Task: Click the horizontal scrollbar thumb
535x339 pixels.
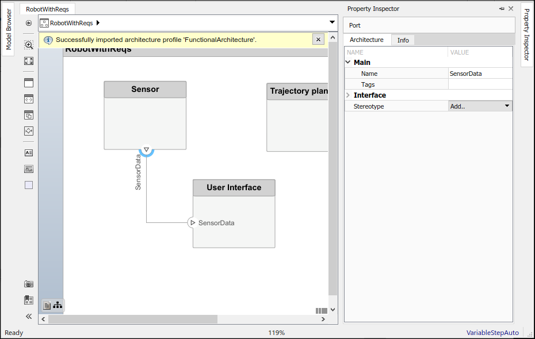Action: [x=133, y=319]
